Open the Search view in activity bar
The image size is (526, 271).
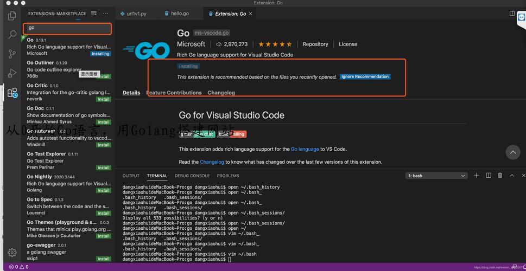pos(12,35)
